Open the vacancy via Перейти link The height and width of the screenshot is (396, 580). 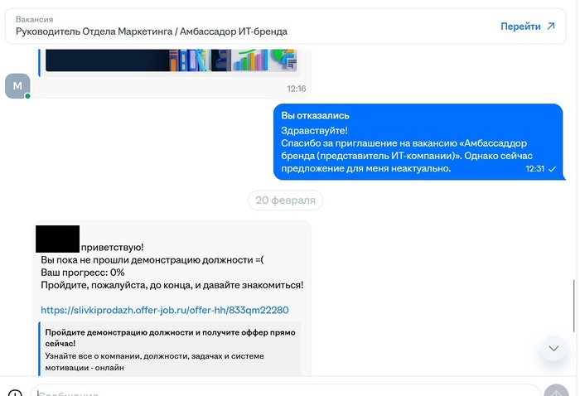tap(520, 27)
